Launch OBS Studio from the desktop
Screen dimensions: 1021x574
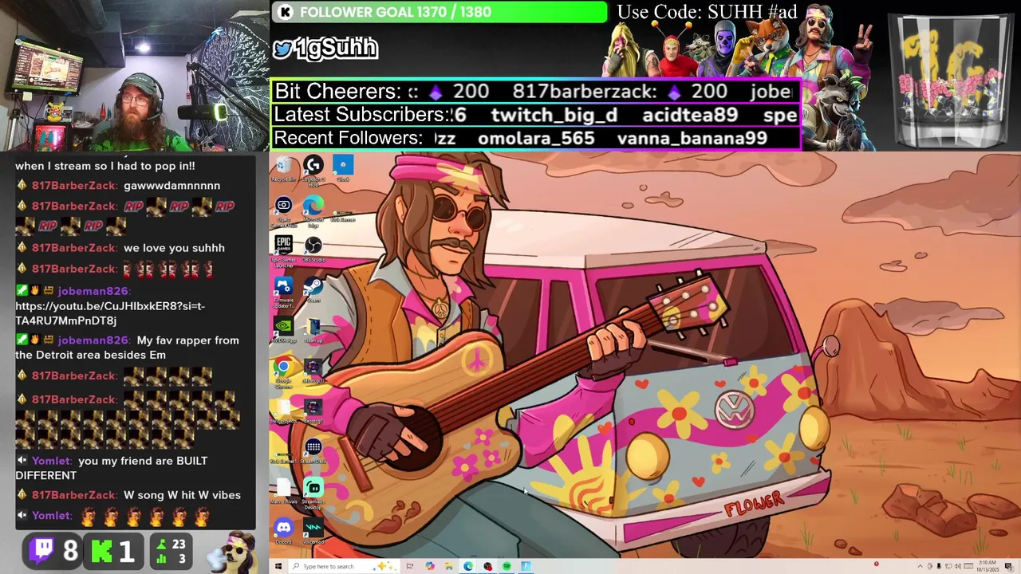pyautogui.click(x=313, y=248)
